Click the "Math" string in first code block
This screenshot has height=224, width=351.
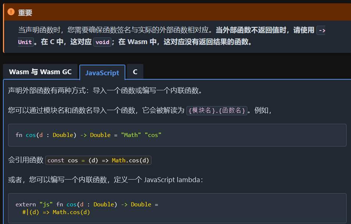point(131,135)
